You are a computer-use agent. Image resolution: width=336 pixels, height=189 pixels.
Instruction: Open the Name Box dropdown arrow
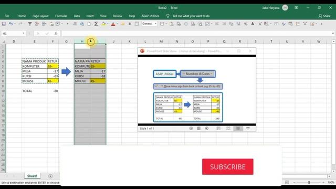23,34
